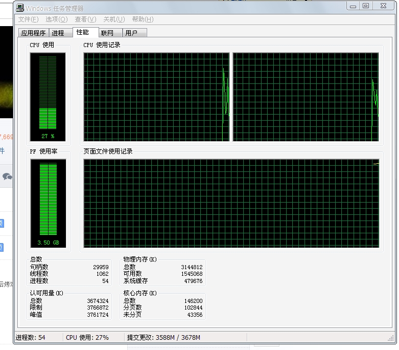
Task: Click the 认可用量 (K) group label
Action: 46,293
